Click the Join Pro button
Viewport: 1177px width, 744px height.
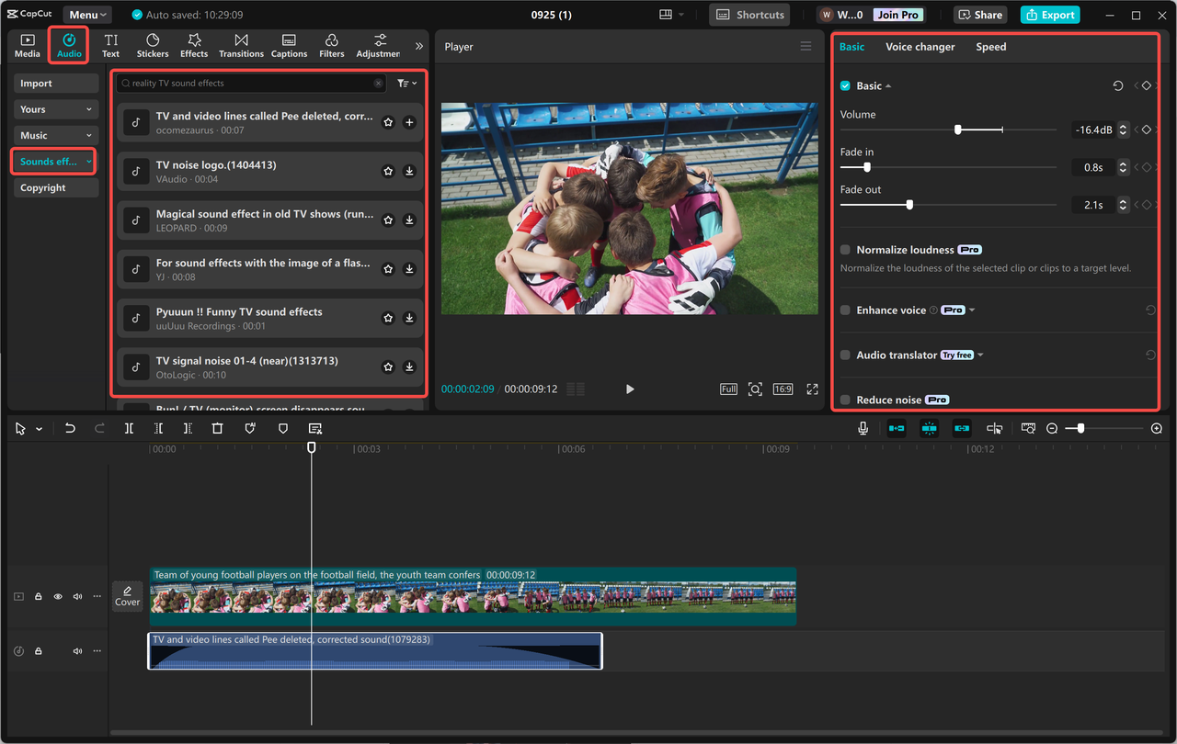[x=897, y=14]
